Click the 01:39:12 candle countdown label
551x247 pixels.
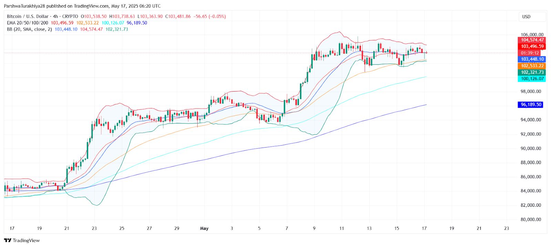[x=530, y=53]
